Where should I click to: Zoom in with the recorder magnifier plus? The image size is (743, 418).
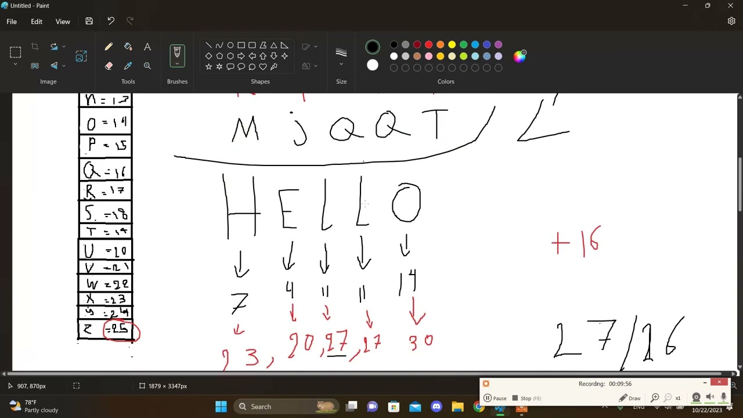pyautogui.click(x=655, y=398)
